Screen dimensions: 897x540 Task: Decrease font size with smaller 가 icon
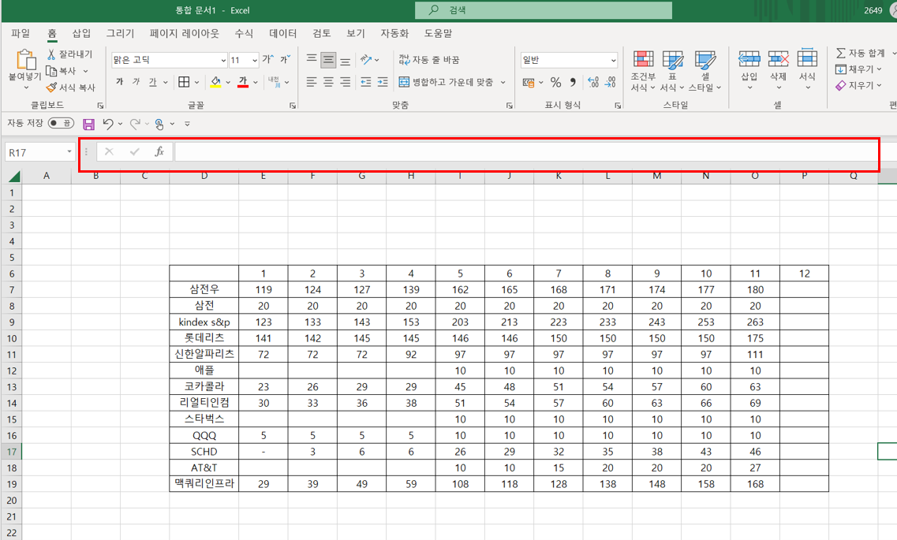[x=285, y=59]
